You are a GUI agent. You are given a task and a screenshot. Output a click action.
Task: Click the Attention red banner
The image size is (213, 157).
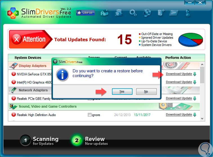(x=31, y=39)
